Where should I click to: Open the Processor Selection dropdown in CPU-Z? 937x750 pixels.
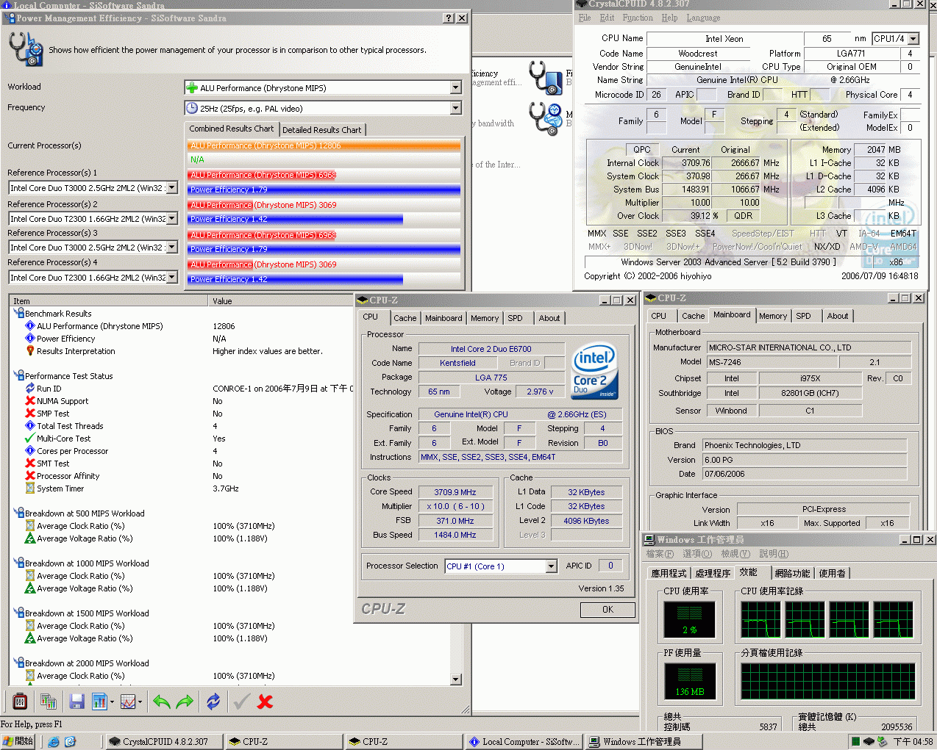coord(551,566)
